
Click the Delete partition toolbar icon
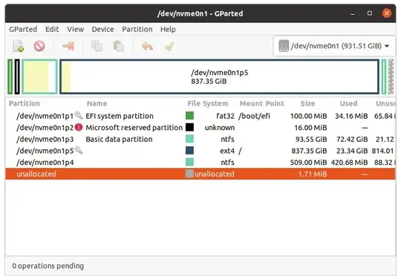pos(39,46)
